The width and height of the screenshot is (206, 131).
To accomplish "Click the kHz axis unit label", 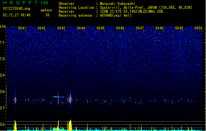I will click(x=3, y=27).
